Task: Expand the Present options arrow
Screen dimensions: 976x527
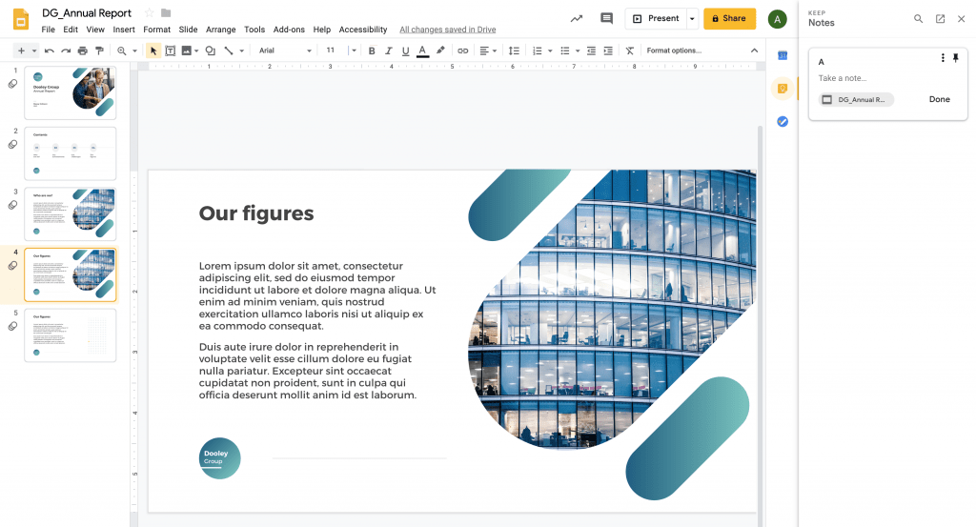Action: pos(692,19)
